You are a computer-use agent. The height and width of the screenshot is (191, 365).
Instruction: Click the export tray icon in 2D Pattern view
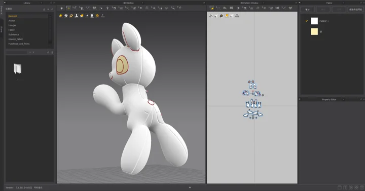(x=237, y=16)
